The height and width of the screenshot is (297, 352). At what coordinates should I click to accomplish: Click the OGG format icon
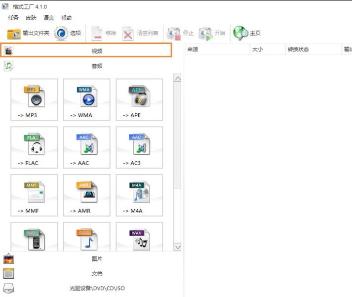point(87,238)
